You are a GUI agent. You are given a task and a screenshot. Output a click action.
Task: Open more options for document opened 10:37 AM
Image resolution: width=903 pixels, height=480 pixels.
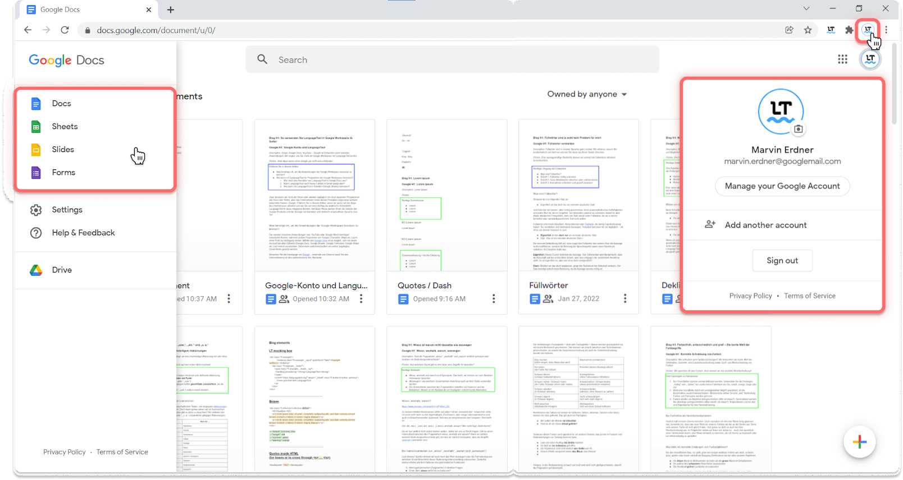(229, 299)
